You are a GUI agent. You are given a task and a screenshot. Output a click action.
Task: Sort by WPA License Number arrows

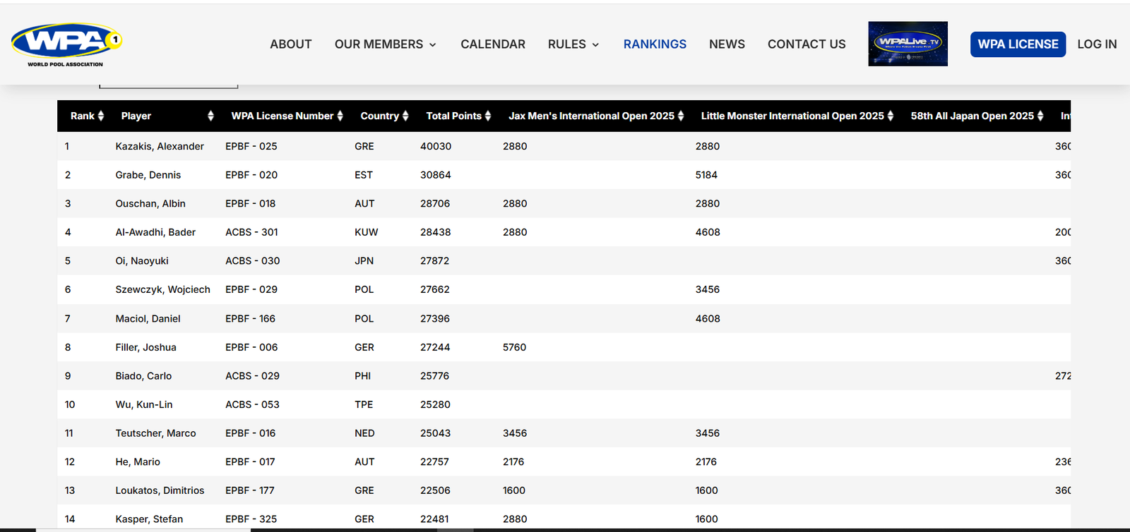340,116
